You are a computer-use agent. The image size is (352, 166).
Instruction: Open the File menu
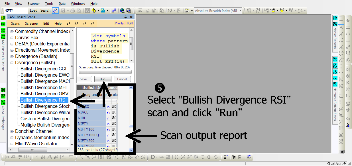point(7,4)
